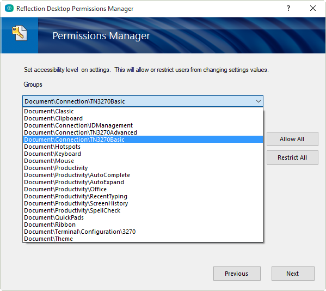Click the key-and-document Permissions Manager icon
Screen dimensions: 326x291
click(x=20, y=33)
